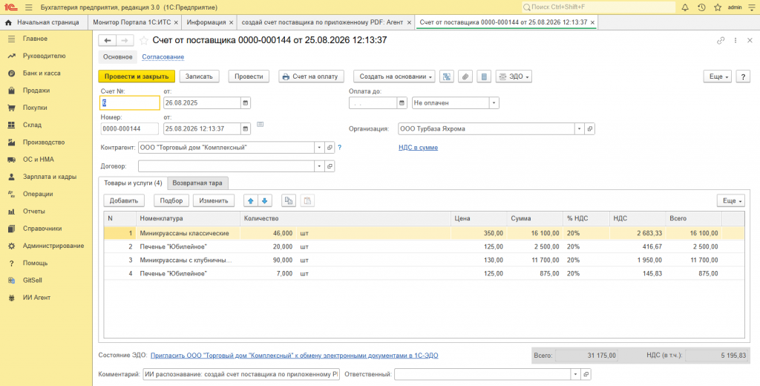
Task: Open calendar for invoice date 26.08.2025
Action: tap(245, 102)
